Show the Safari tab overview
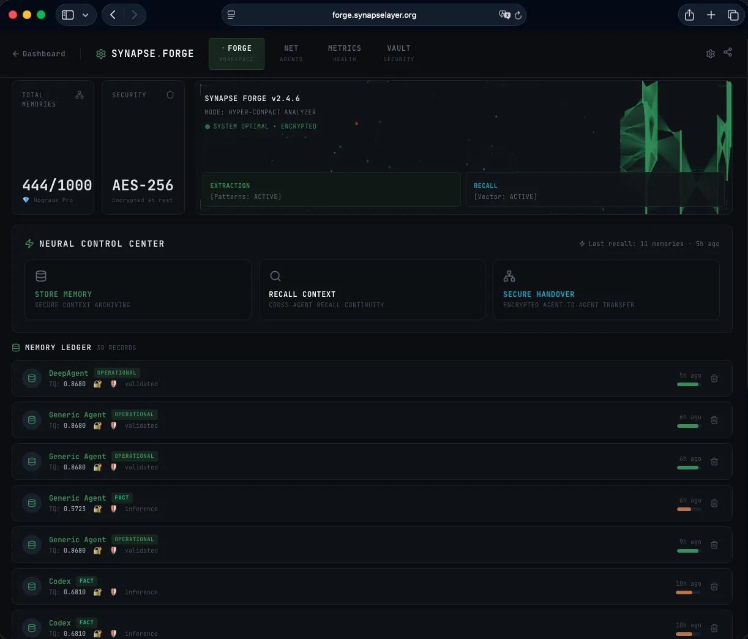Image resolution: width=748 pixels, height=639 pixels. point(733,15)
